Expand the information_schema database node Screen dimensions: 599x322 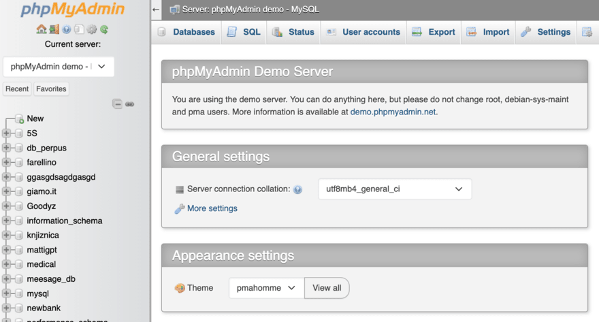point(6,221)
